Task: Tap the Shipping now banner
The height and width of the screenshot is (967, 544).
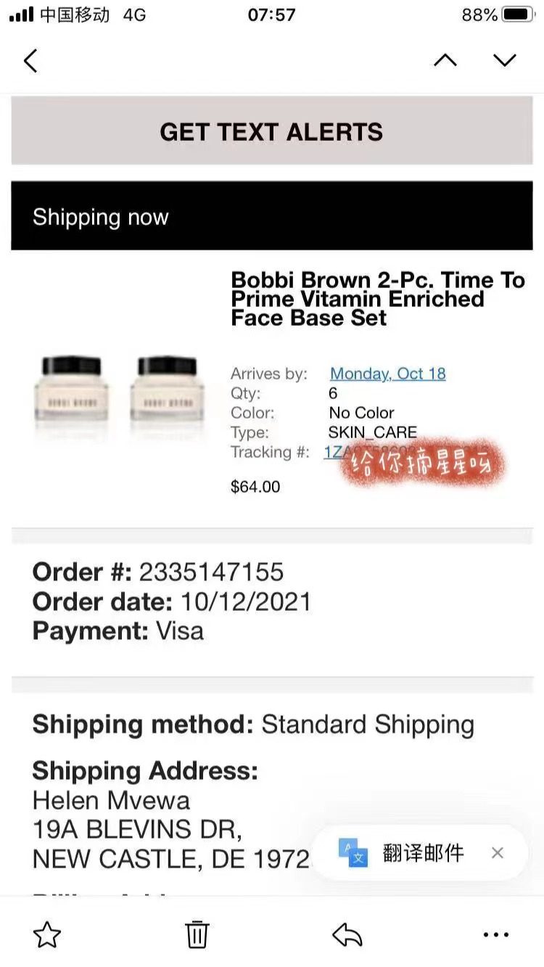Action: 272,216
